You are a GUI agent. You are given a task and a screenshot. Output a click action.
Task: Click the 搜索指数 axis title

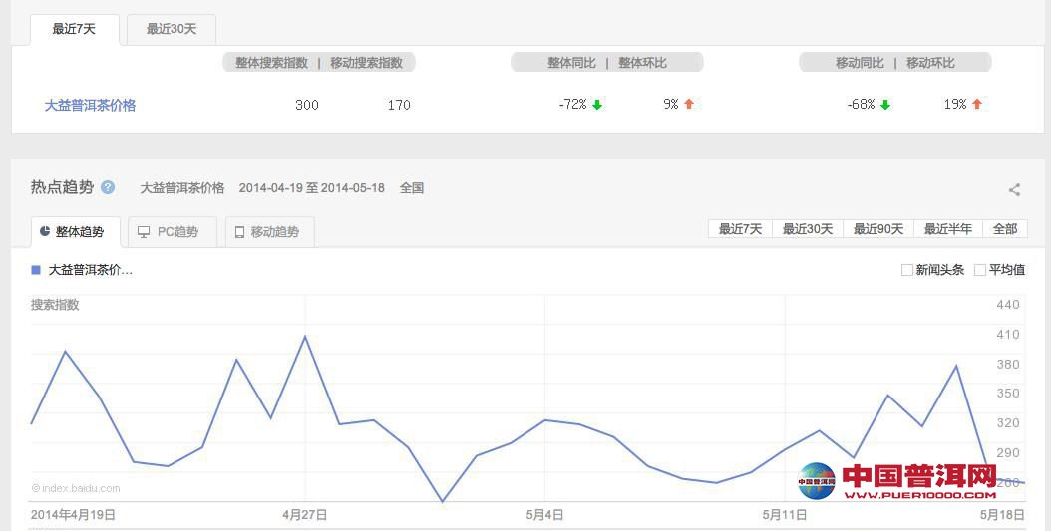coord(55,305)
